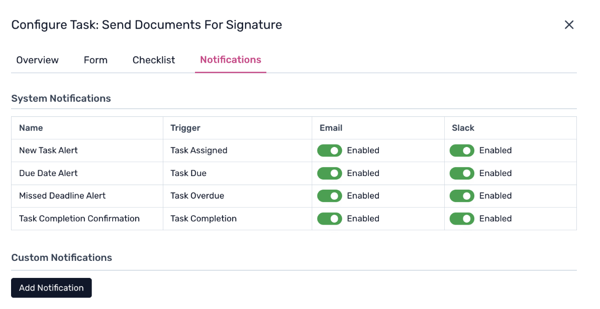
Task: Open the Form tab
Action: (95, 60)
